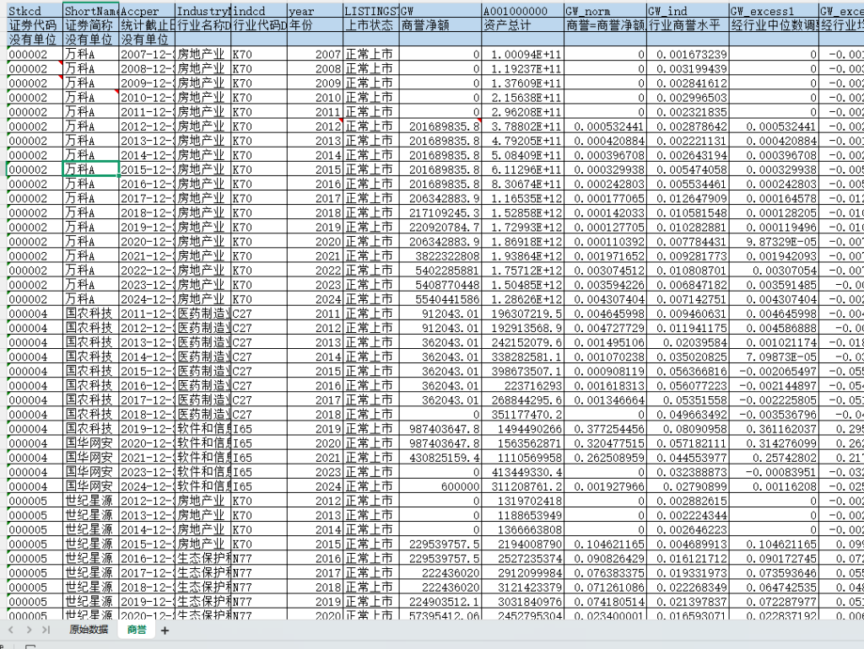This screenshot has width=864, height=649.
Task: Add a new sheet with plus icon
Action: (165, 630)
